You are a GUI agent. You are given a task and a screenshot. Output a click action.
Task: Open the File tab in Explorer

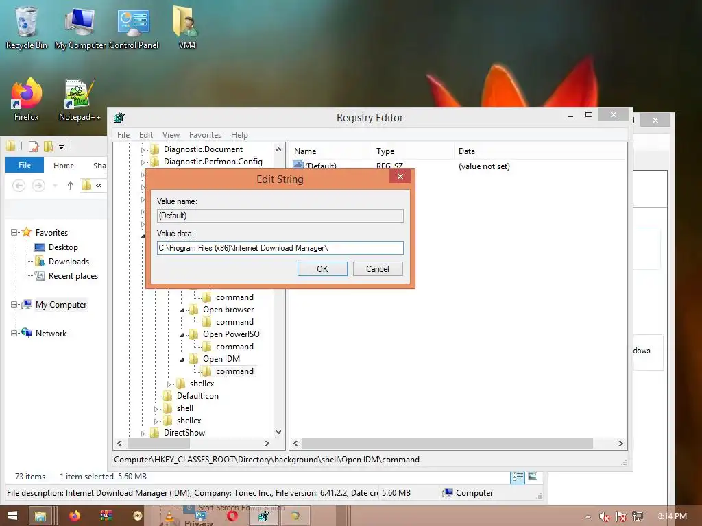point(25,165)
